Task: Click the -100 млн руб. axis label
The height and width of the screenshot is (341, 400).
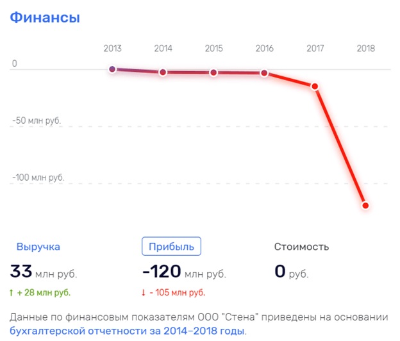Action: point(38,178)
